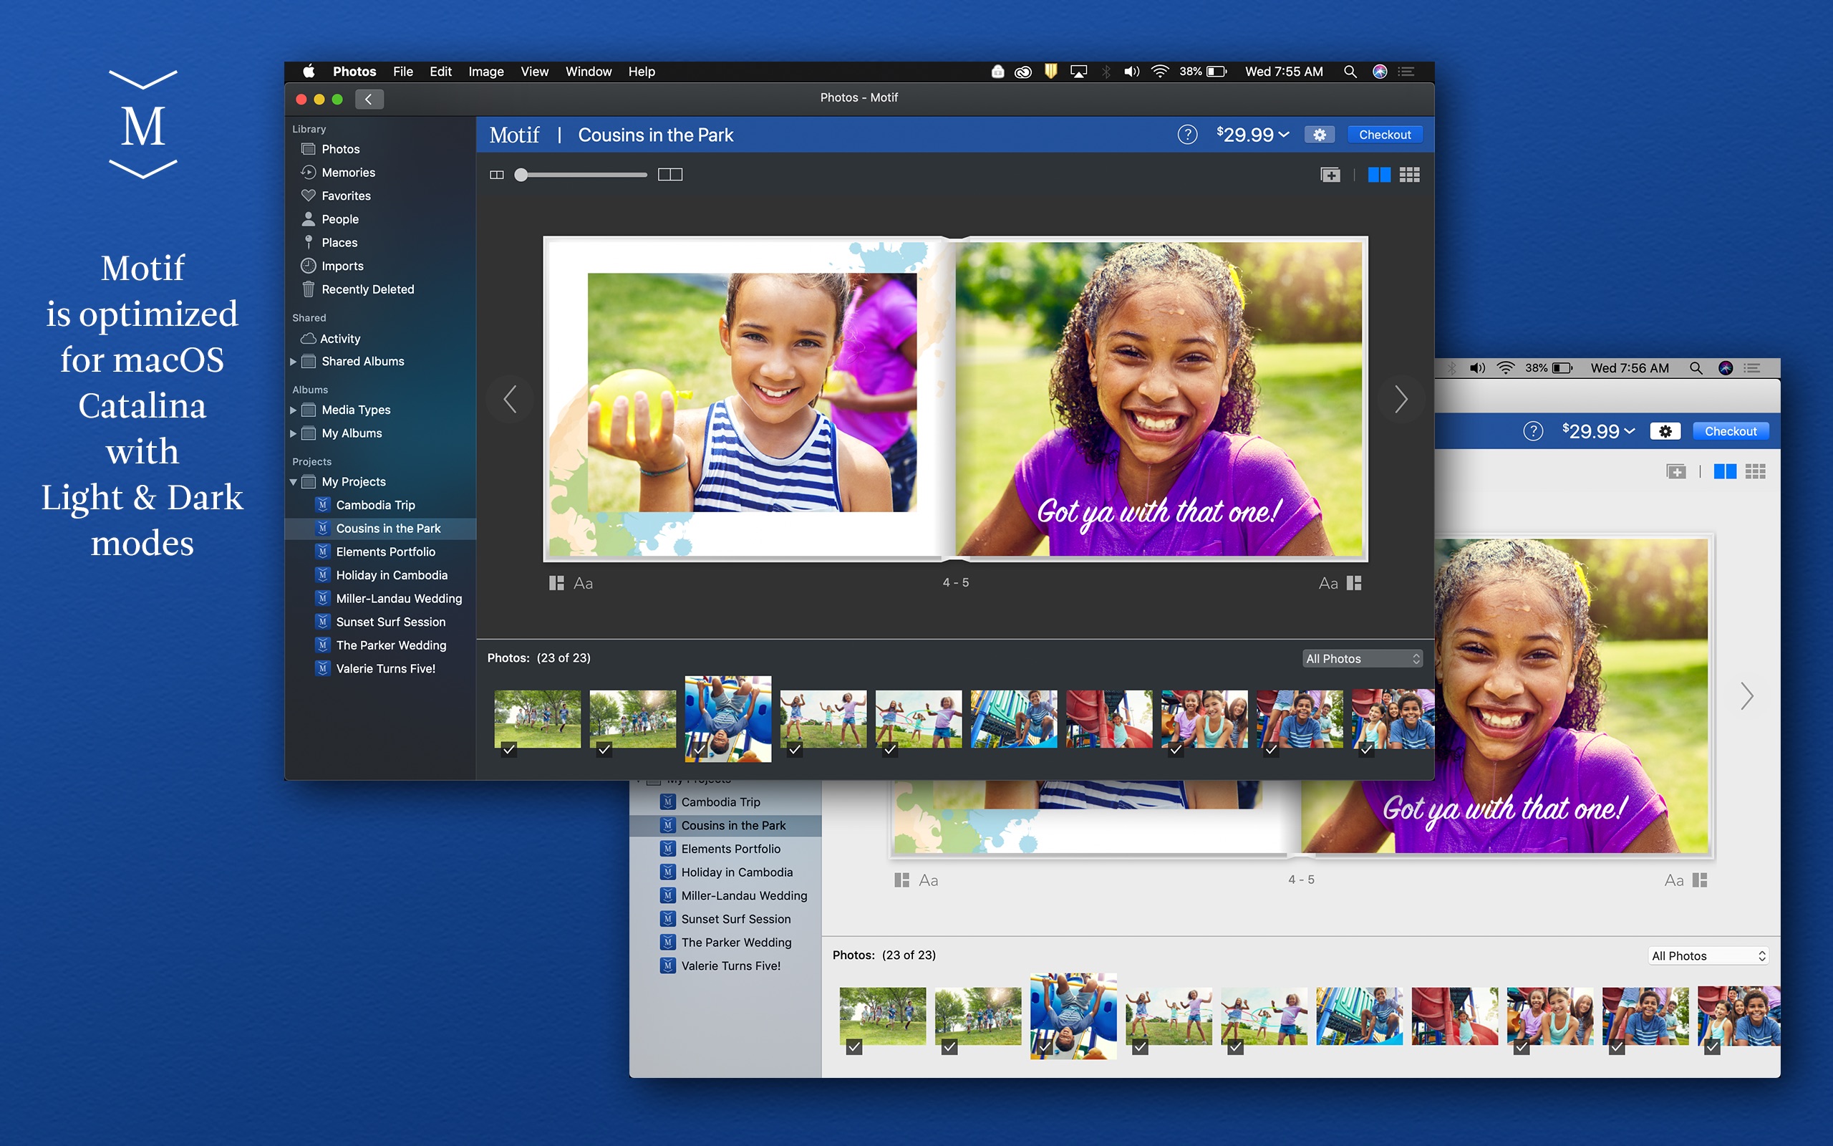Screen dimensions: 1833x1146
Task: Open left page layout icon below book
Action: 556,583
